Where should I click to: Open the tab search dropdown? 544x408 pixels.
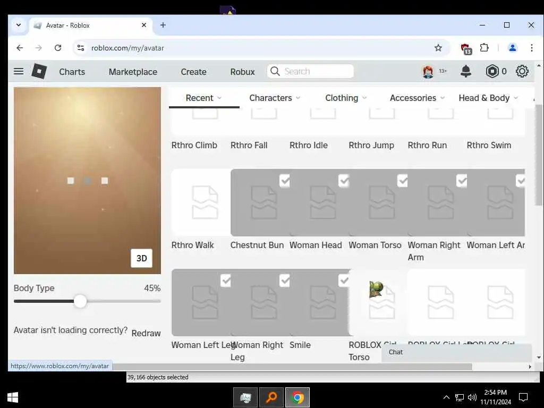coord(19,25)
